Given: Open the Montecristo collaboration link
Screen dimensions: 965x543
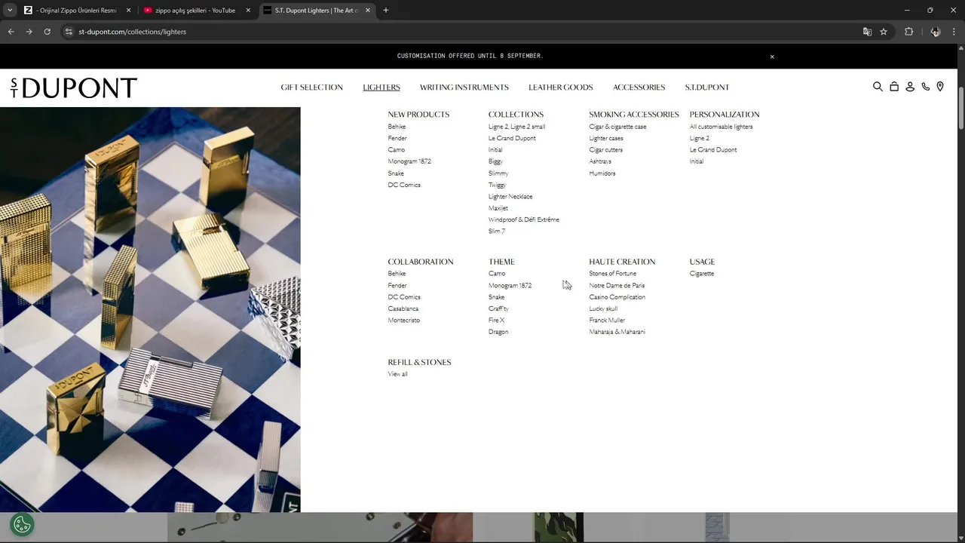Looking at the screenshot, I should (404, 321).
